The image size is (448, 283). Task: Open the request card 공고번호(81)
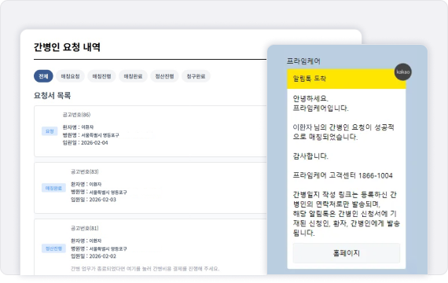click(151, 247)
